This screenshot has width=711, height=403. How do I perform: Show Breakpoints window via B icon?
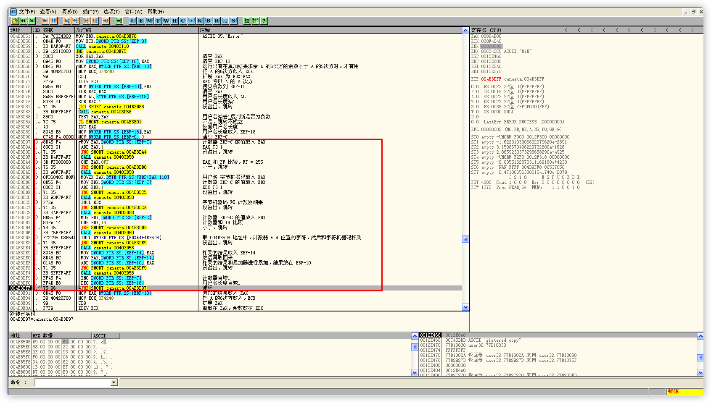coord(208,21)
